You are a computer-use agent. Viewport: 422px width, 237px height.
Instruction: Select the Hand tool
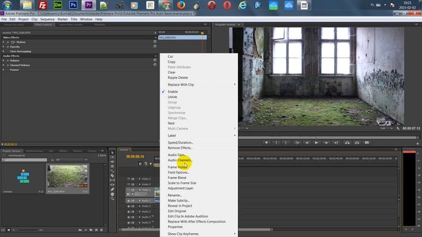pos(112,194)
